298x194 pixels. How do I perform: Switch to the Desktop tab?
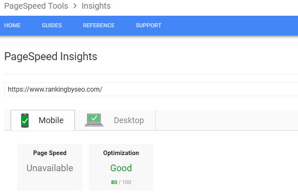(115, 120)
